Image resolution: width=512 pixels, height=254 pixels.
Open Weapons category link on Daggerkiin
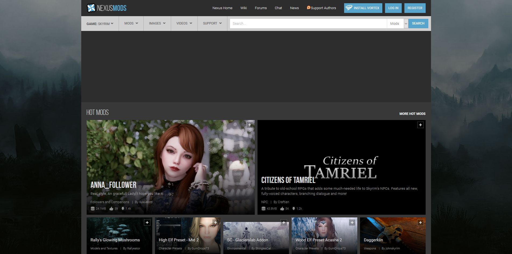click(370, 248)
